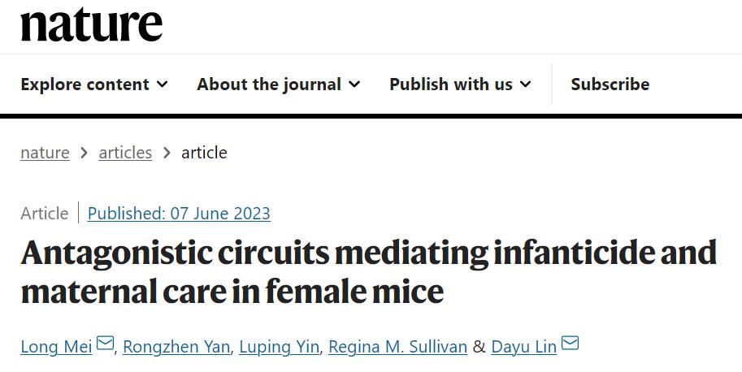View author Regina M. Sullivan
The image size is (742, 372).
pyautogui.click(x=397, y=347)
